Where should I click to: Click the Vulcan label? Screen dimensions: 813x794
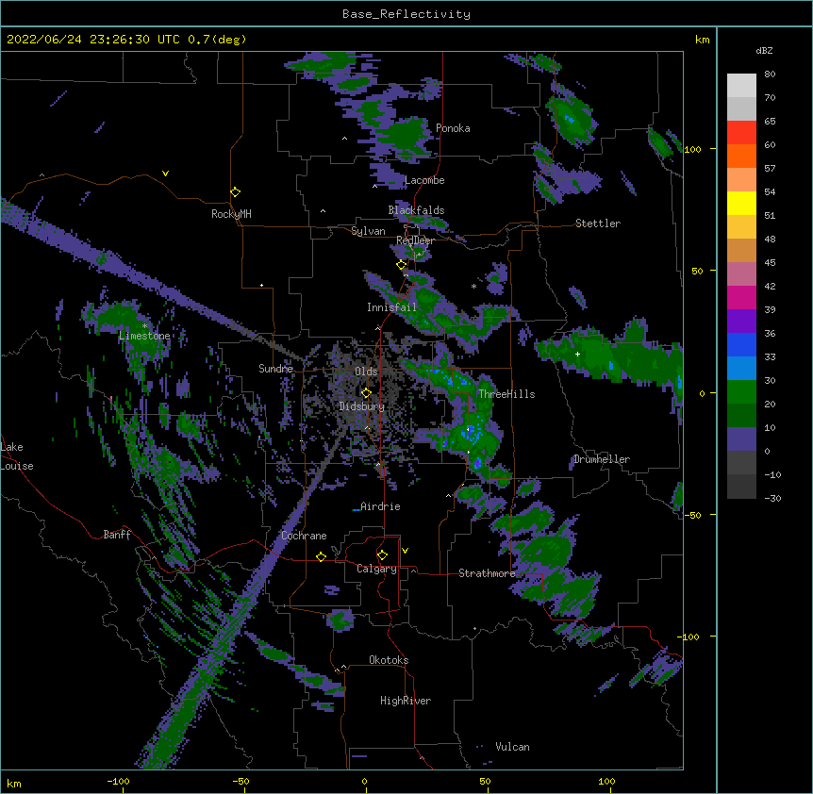[512, 747]
